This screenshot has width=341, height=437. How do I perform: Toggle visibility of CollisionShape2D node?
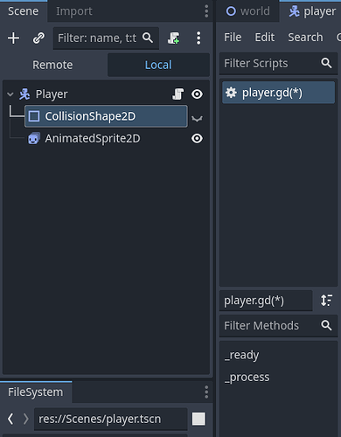(x=197, y=118)
